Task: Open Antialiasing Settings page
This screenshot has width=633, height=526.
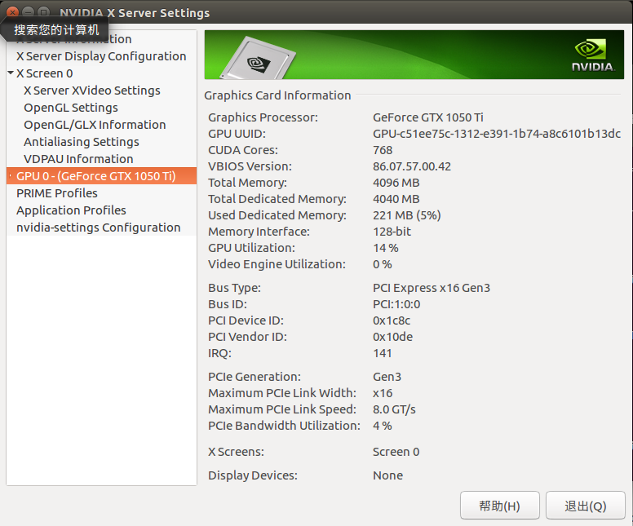Action: click(x=81, y=142)
